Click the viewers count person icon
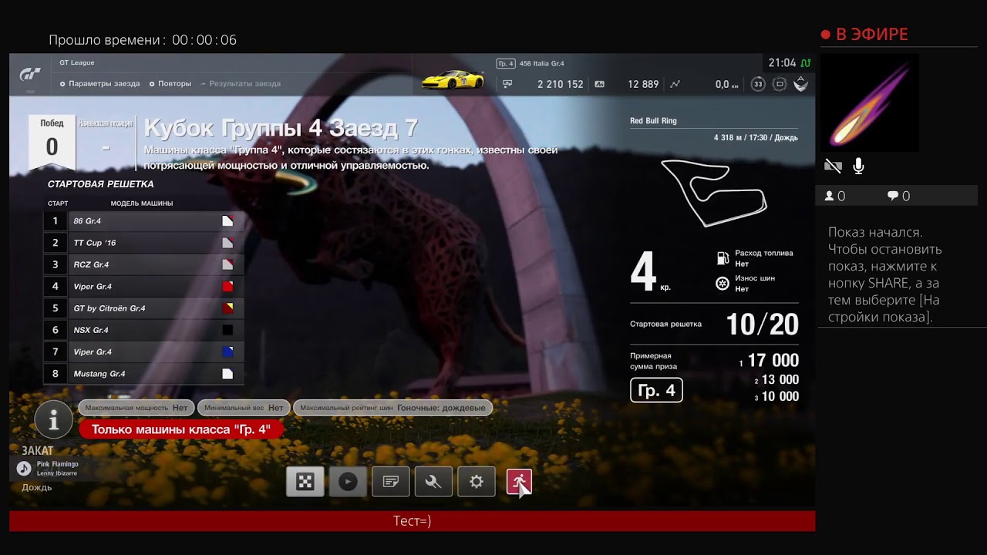This screenshot has height=555, width=987. point(830,196)
